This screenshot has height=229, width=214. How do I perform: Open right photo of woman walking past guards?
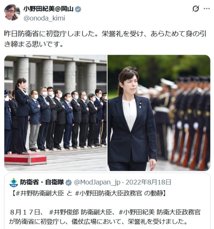coord(159,113)
